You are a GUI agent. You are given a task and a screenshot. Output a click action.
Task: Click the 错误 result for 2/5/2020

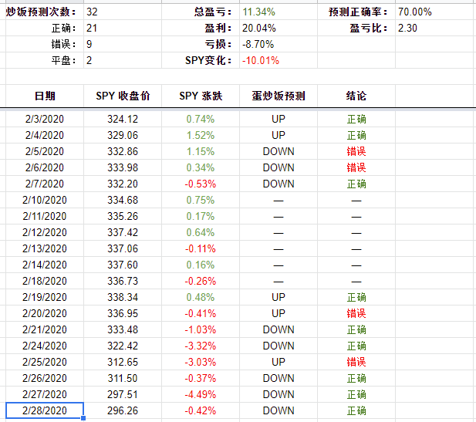[x=356, y=151]
